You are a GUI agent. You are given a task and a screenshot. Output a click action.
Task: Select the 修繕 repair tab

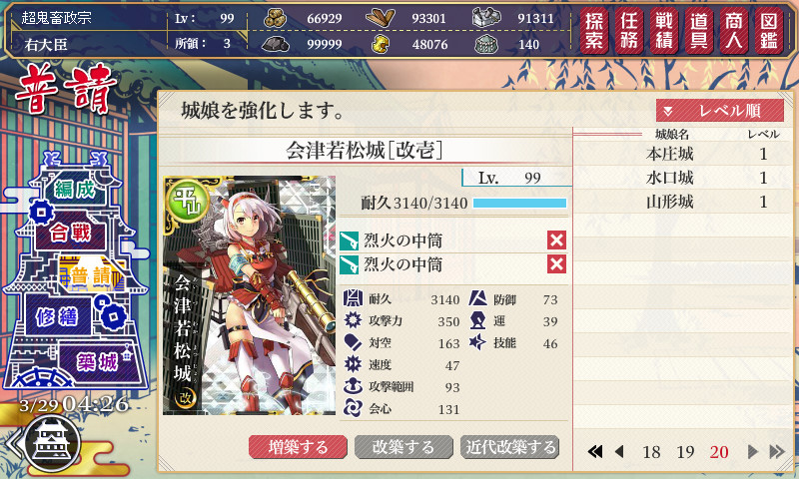pyautogui.click(x=57, y=316)
